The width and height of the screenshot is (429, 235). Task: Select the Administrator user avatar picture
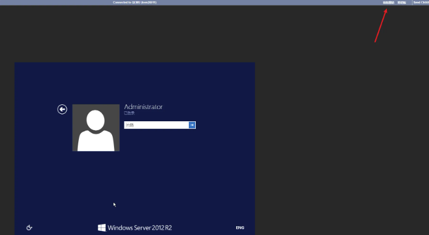[x=96, y=128]
